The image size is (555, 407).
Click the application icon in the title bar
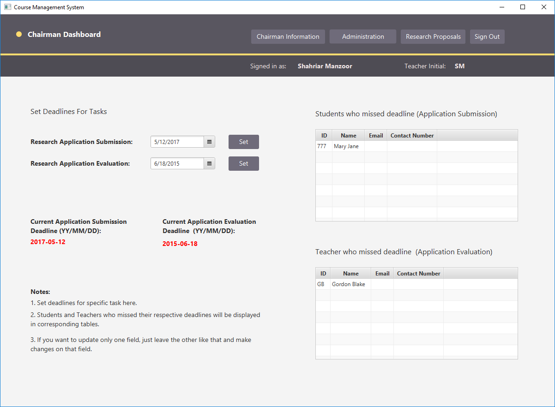click(6, 7)
